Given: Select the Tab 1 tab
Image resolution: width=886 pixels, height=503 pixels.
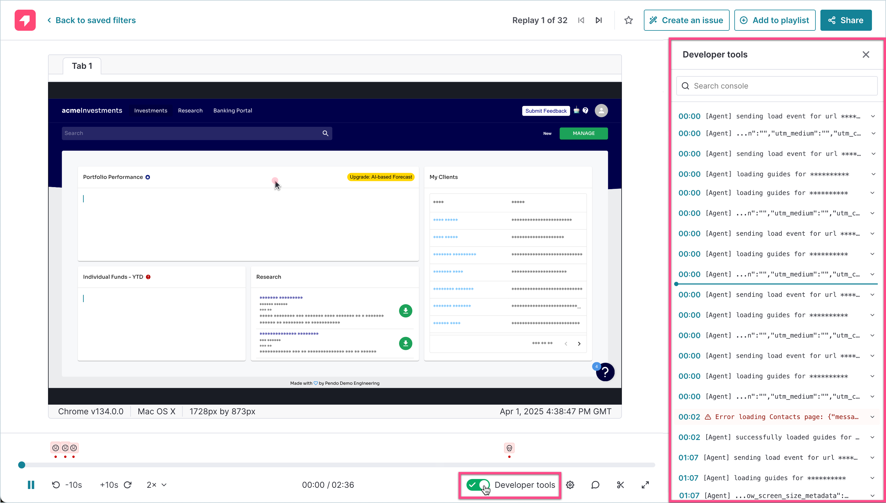Looking at the screenshot, I should (x=82, y=66).
